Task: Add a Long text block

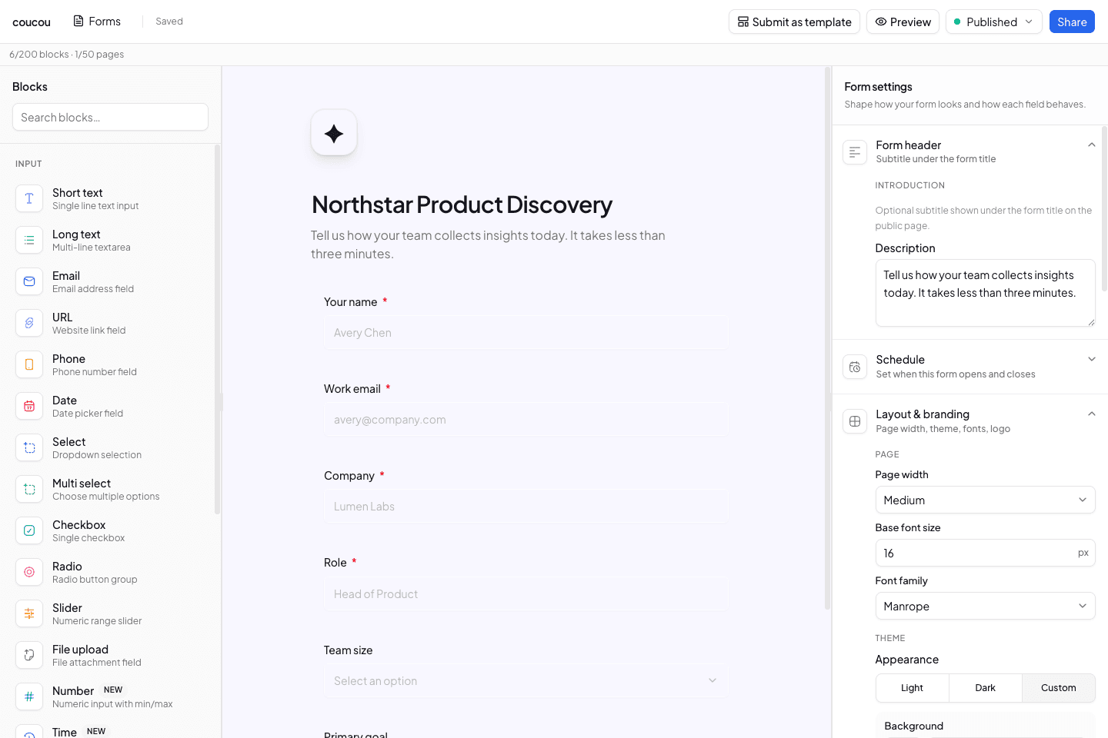Action: (110, 240)
